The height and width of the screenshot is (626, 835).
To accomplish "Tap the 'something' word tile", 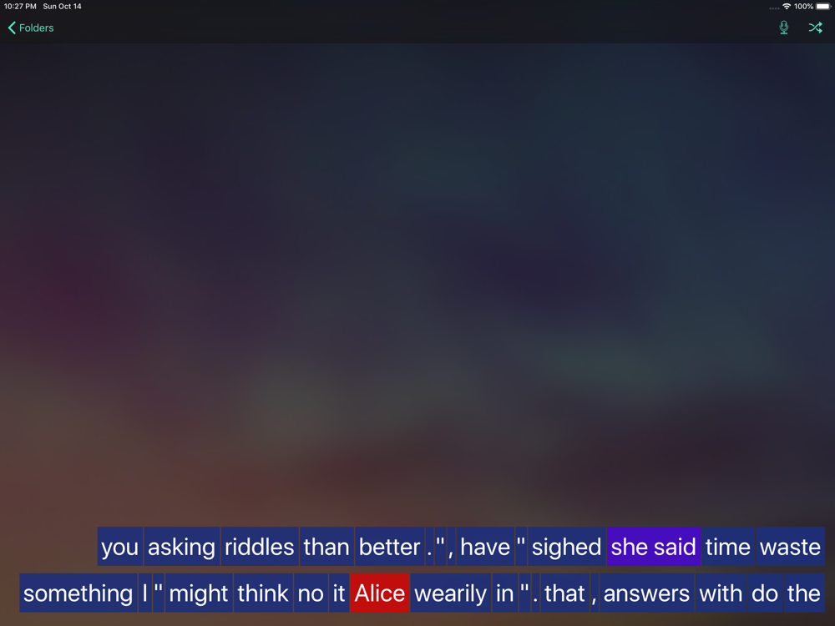I will pyautogui.click(x=78, y=593).
